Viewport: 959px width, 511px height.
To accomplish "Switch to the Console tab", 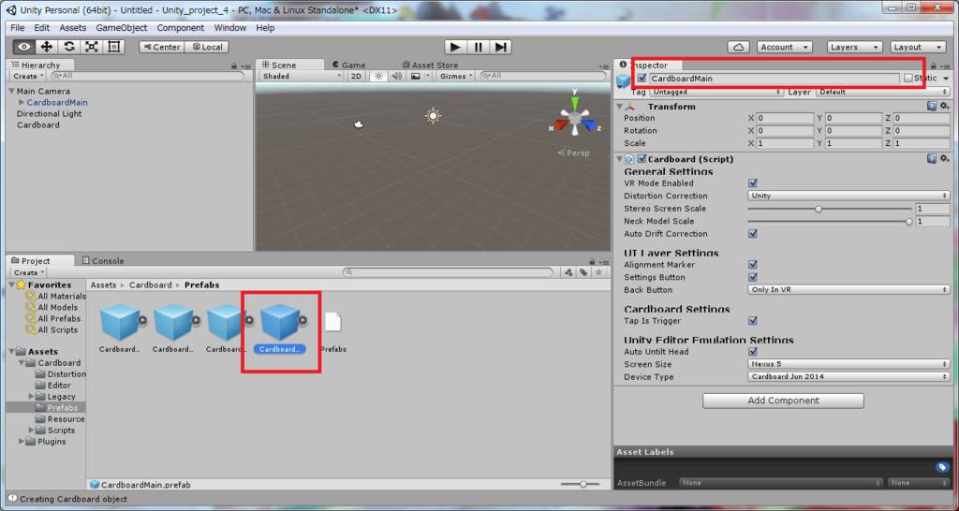I will tap(103, 261).
